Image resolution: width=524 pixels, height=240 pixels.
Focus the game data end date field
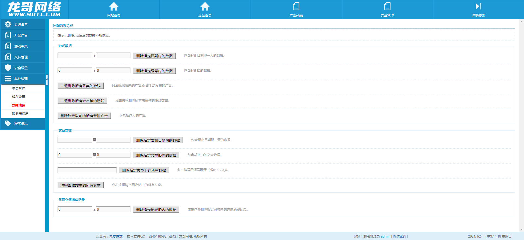(x=113, y=56)
